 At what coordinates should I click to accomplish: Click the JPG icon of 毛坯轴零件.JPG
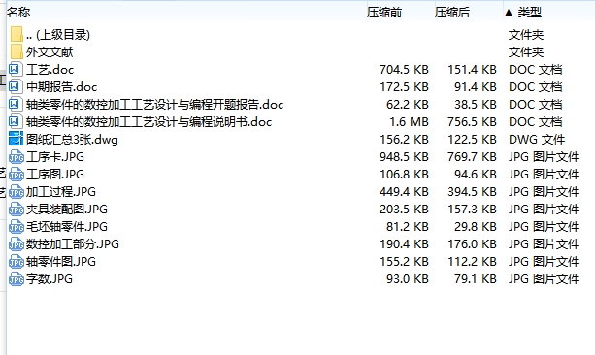pos(17,227)
